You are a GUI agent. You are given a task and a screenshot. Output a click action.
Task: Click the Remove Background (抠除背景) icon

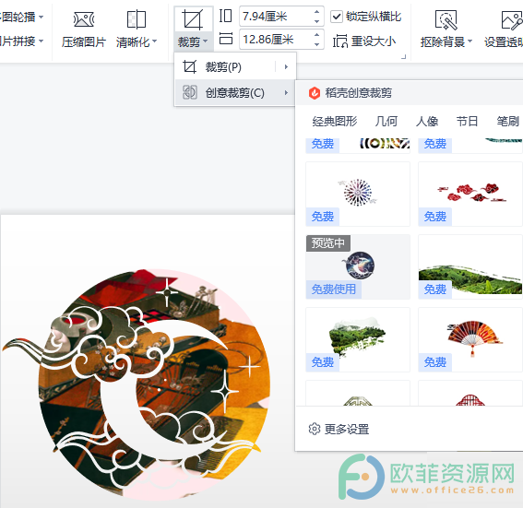click(x=446, y=20)
